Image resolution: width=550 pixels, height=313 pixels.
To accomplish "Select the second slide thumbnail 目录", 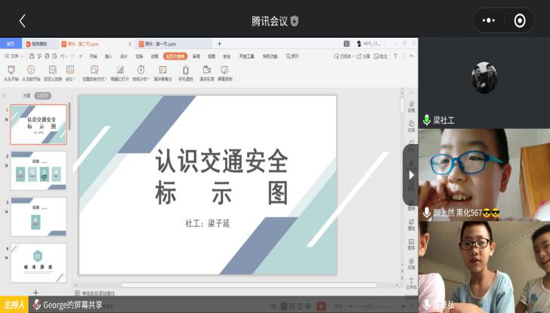I will [x=39, y=171].
